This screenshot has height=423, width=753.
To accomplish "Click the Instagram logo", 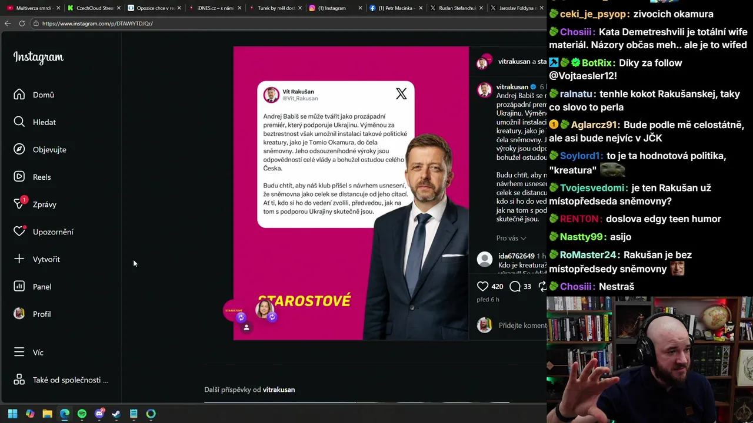I will point(38,58).
